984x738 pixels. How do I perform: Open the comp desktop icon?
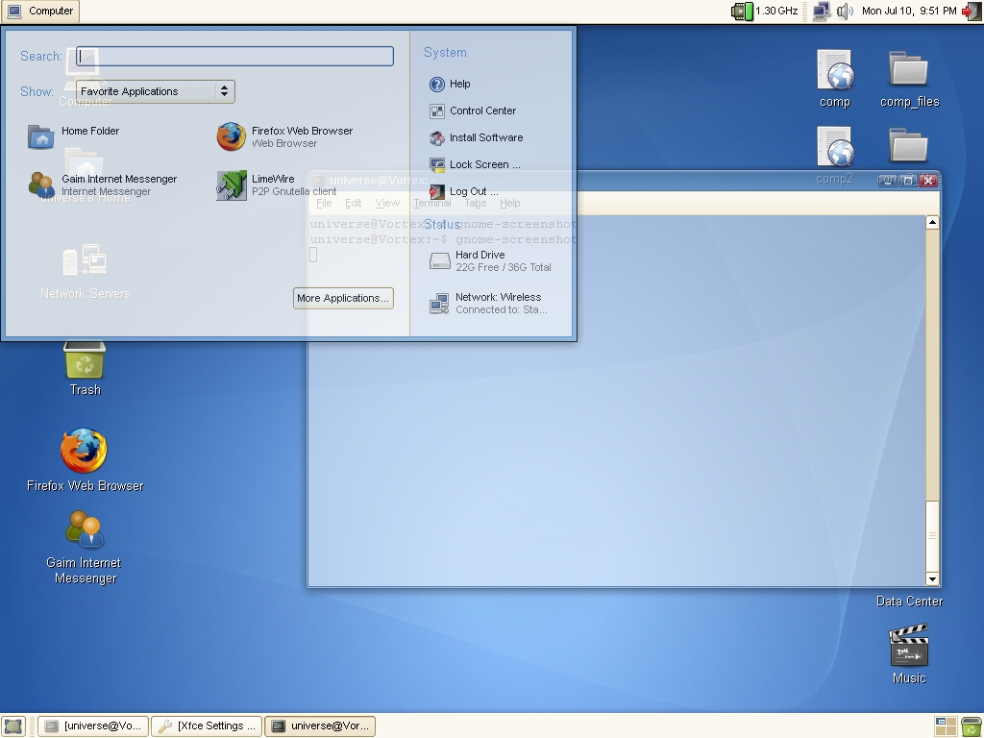[x=835, y=79]
